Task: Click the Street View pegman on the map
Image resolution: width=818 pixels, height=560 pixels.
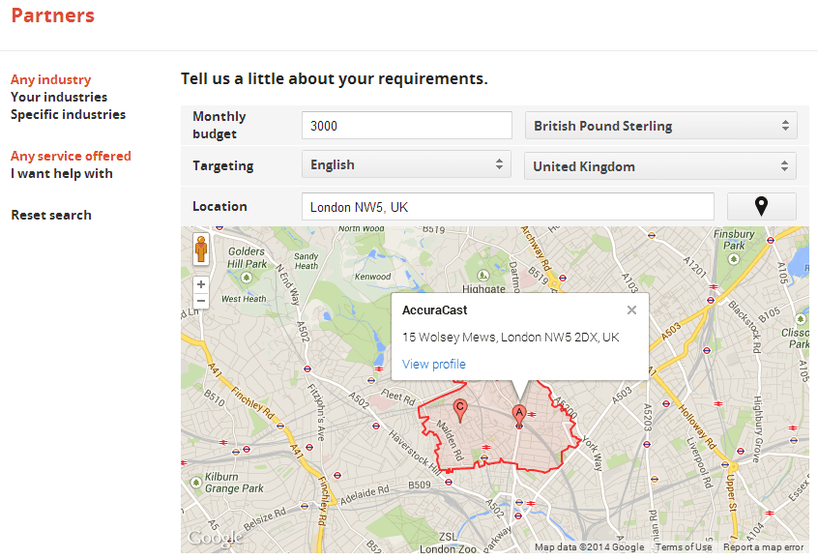Action: 201,249
